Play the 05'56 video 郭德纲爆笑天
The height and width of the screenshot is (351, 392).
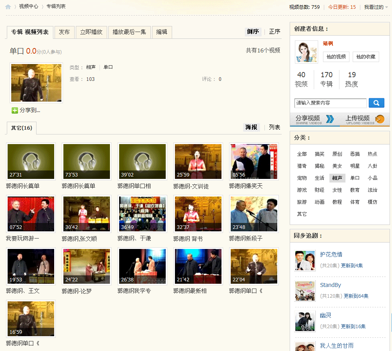pos(254,162)
